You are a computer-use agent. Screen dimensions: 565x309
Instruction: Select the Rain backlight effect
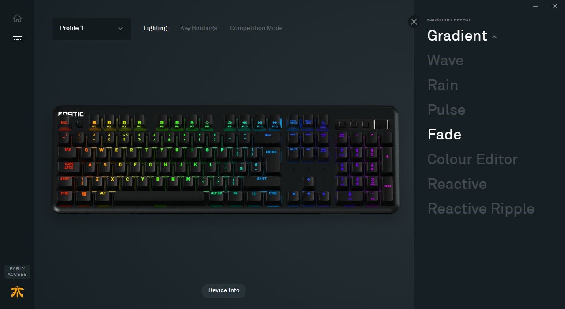click(x=443, y=85)
